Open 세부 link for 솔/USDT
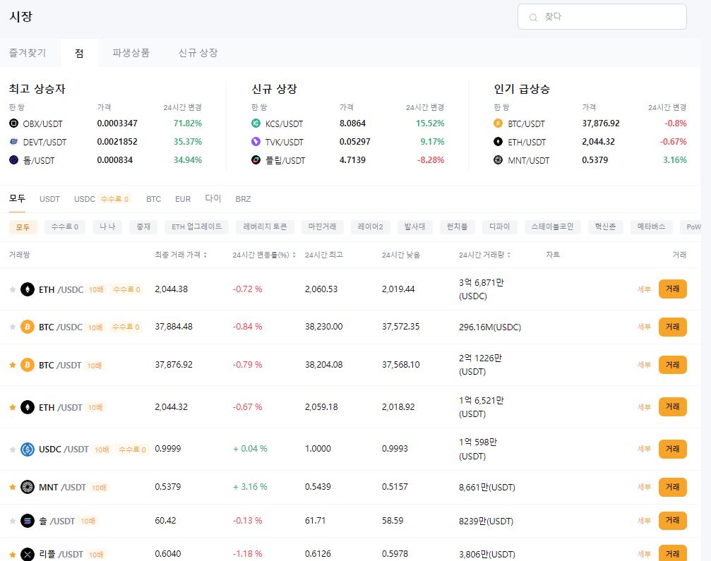Image resolution: width=711 pixels, height=561 pixels. click(644, 521)
